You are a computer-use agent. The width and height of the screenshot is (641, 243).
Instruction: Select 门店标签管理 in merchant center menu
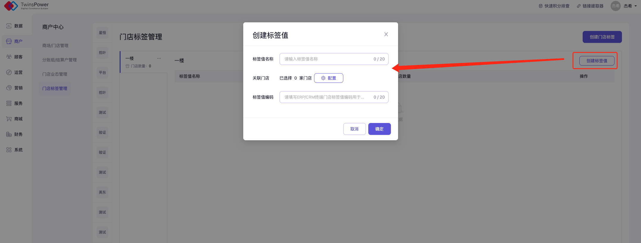click(55, 88)
